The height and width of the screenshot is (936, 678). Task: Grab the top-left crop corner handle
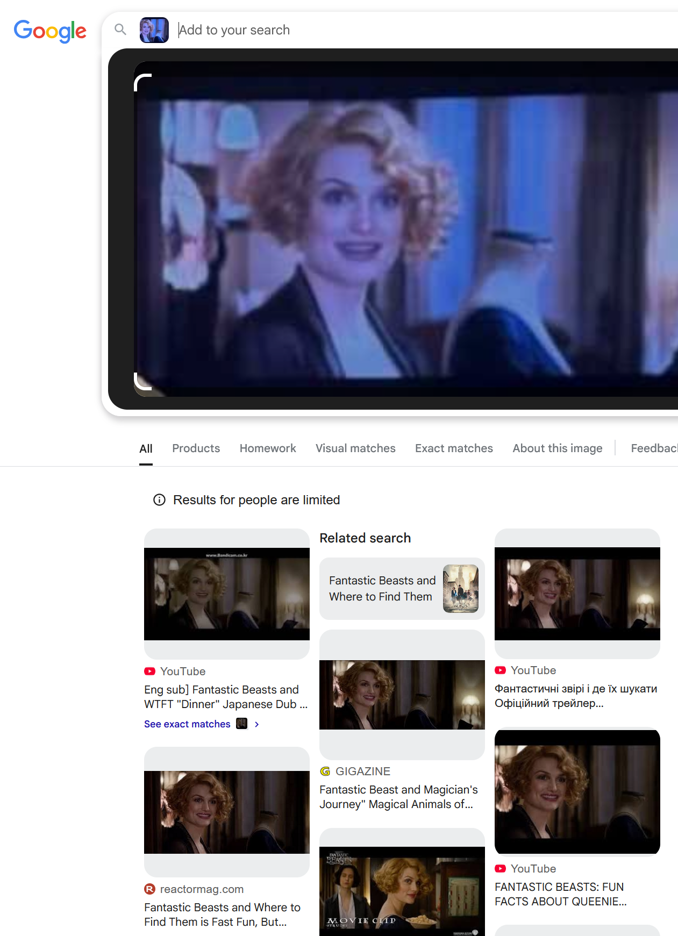pyautogui.click(x=143, y=82)
